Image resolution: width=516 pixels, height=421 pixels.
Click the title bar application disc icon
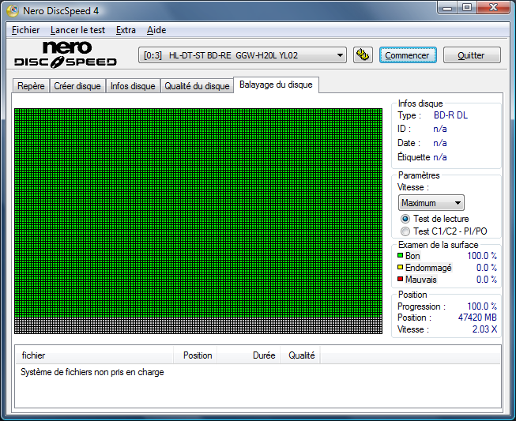[11, 9]
